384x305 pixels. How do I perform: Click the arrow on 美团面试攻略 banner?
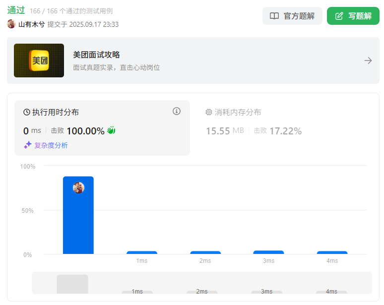click(x=368, y=61)
